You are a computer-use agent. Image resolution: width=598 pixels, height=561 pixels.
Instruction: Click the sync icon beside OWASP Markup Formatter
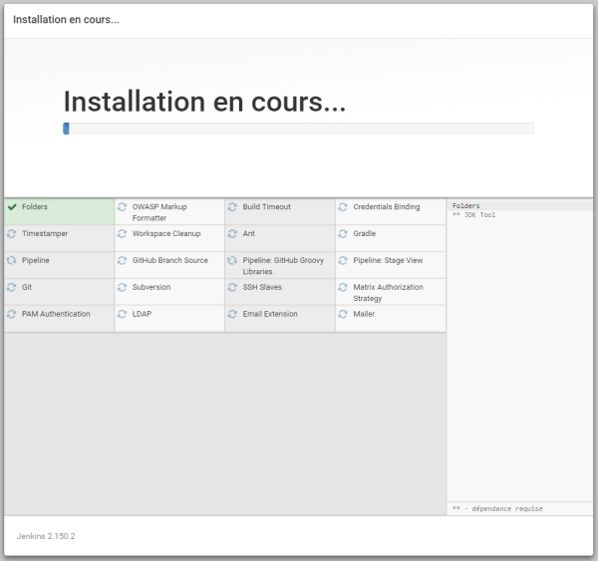[x=123, y=207]
